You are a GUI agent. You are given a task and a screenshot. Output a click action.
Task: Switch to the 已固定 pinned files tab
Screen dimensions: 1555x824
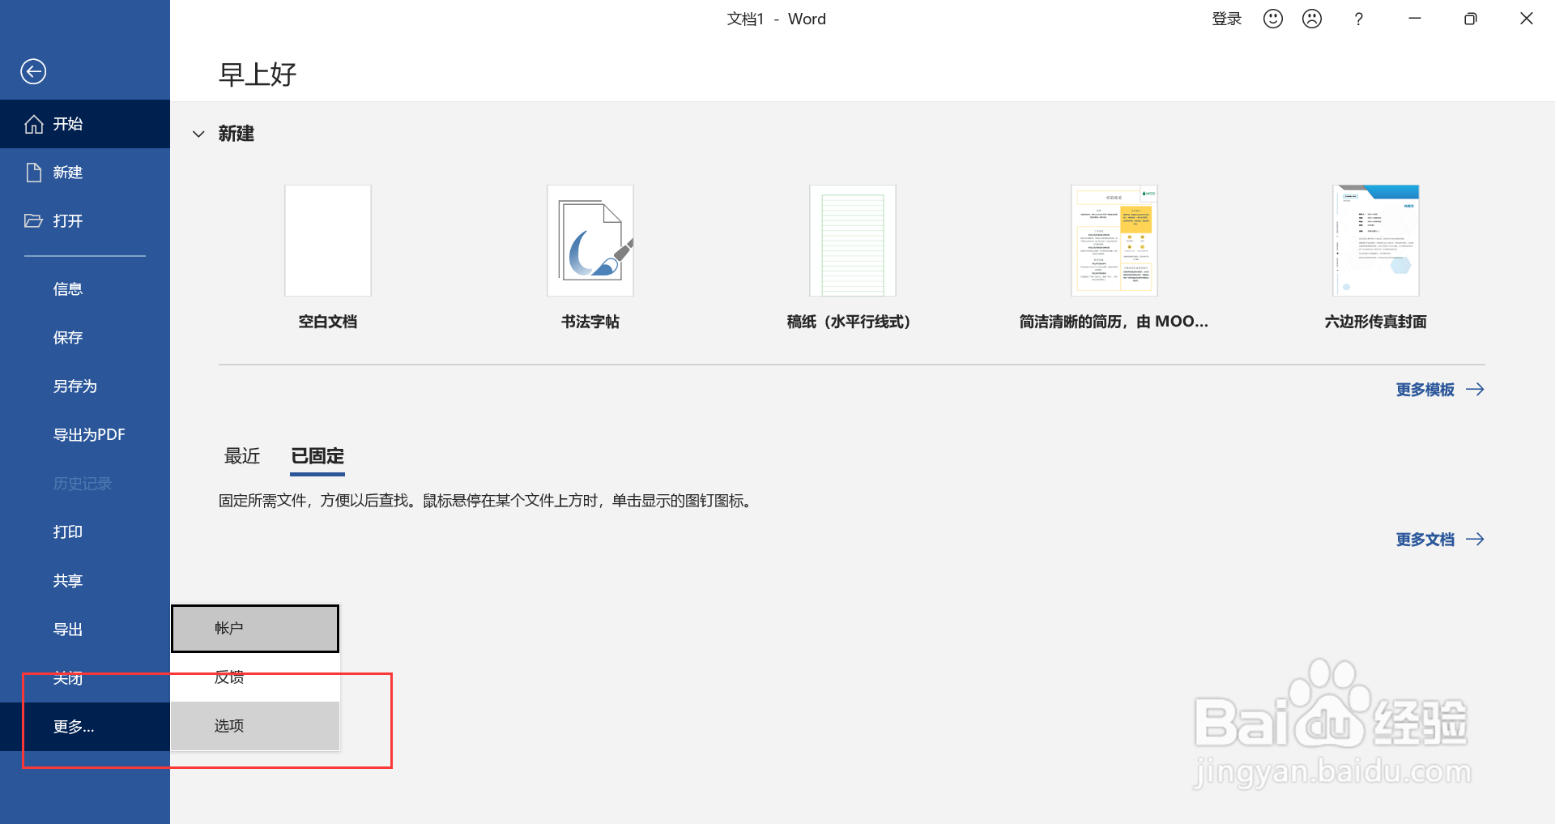tap(317, 456)
